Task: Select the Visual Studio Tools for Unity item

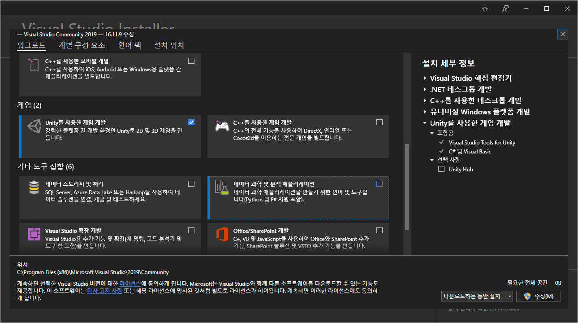Action: pyautogui.click(x=482, y=143)
